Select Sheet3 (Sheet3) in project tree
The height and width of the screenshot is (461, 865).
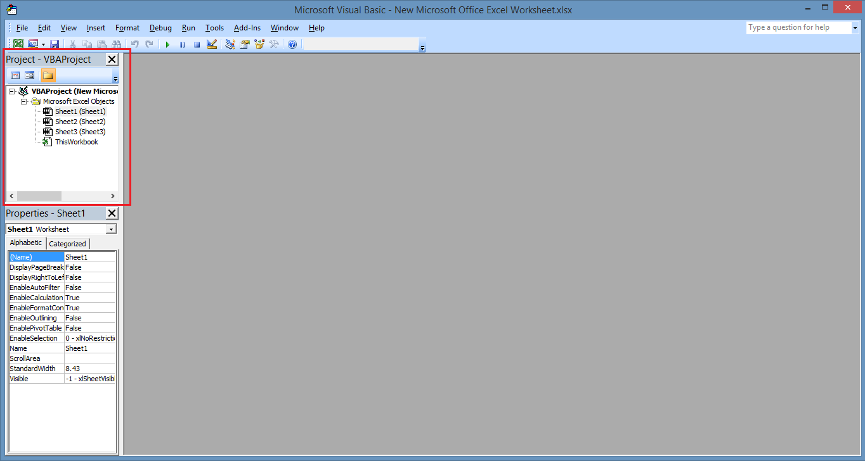pos(80,132)
